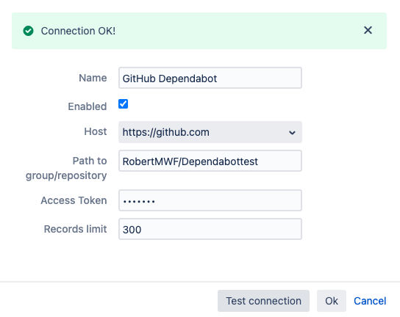
Task: Open the Host dropdown showing https://github.com
Action: tap(210, 132)
